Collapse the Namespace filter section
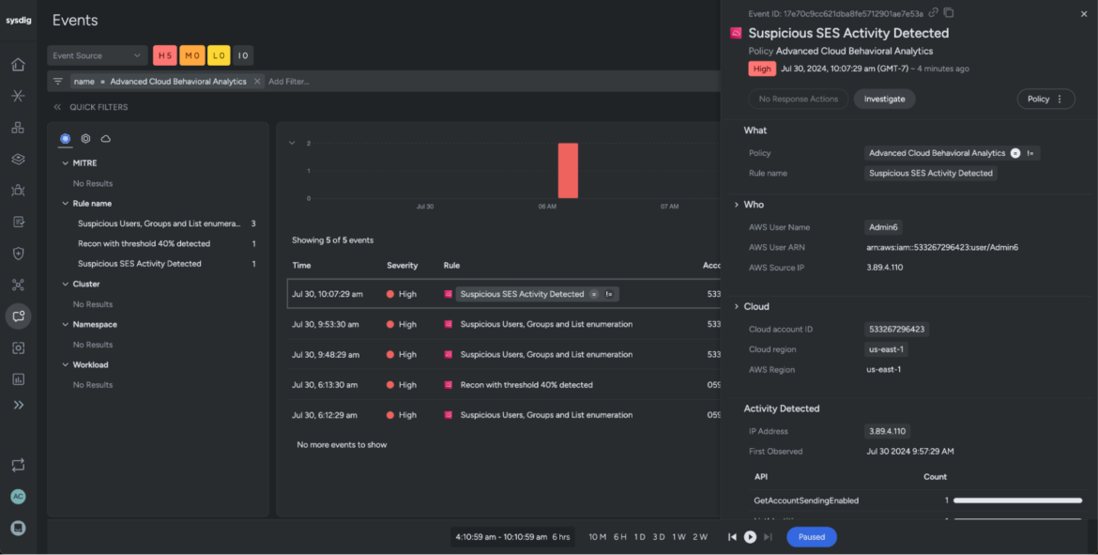Viewport: 1098px width, 555px height. click(66, 324)
